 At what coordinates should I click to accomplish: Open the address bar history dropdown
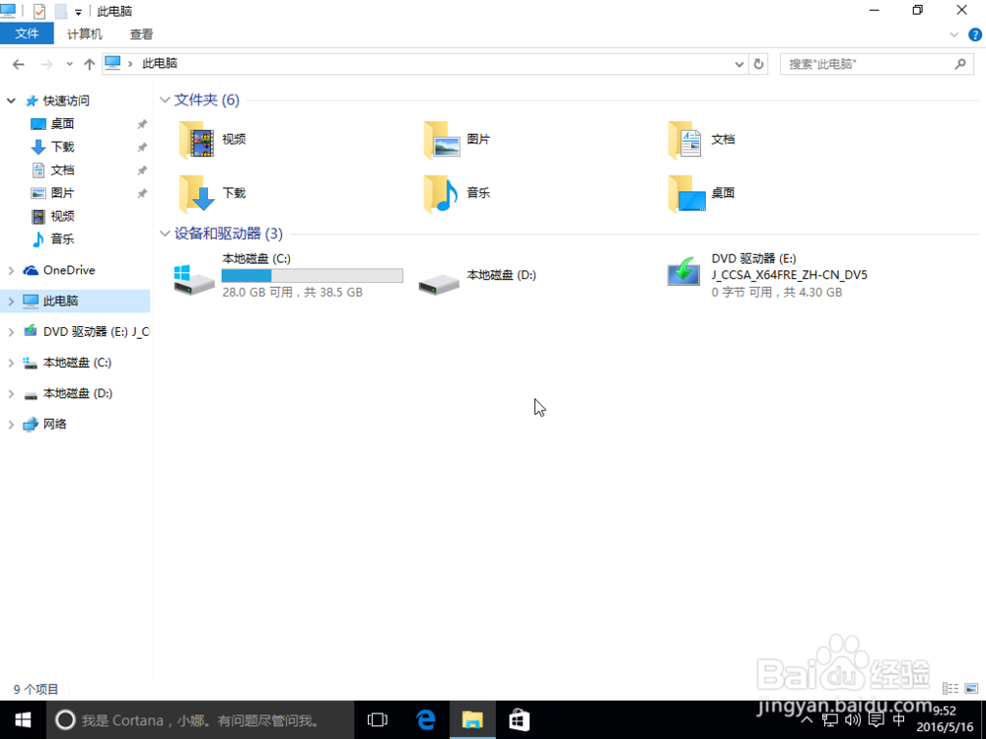tap(739, 64)
